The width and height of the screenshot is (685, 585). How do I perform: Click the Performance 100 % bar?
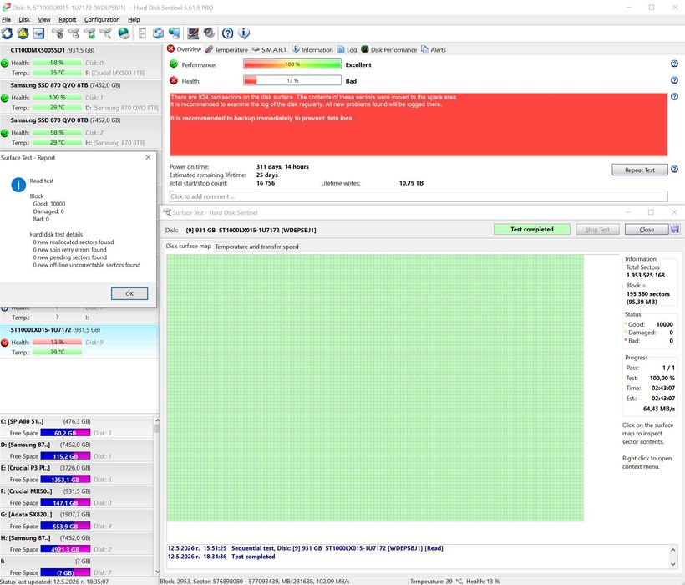point(292,64)
